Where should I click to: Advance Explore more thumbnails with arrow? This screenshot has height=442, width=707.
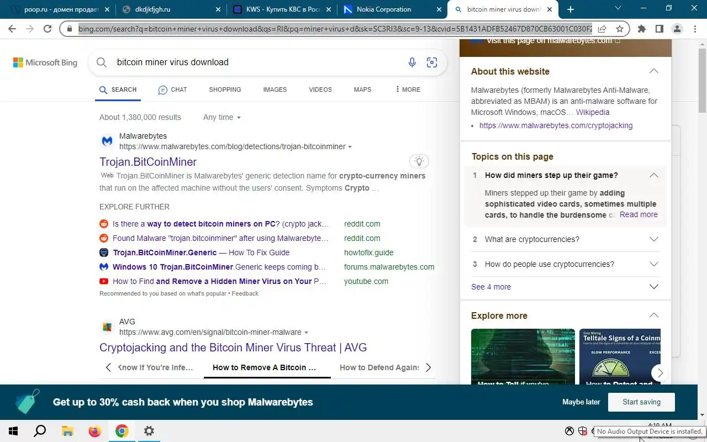[660, 373]
